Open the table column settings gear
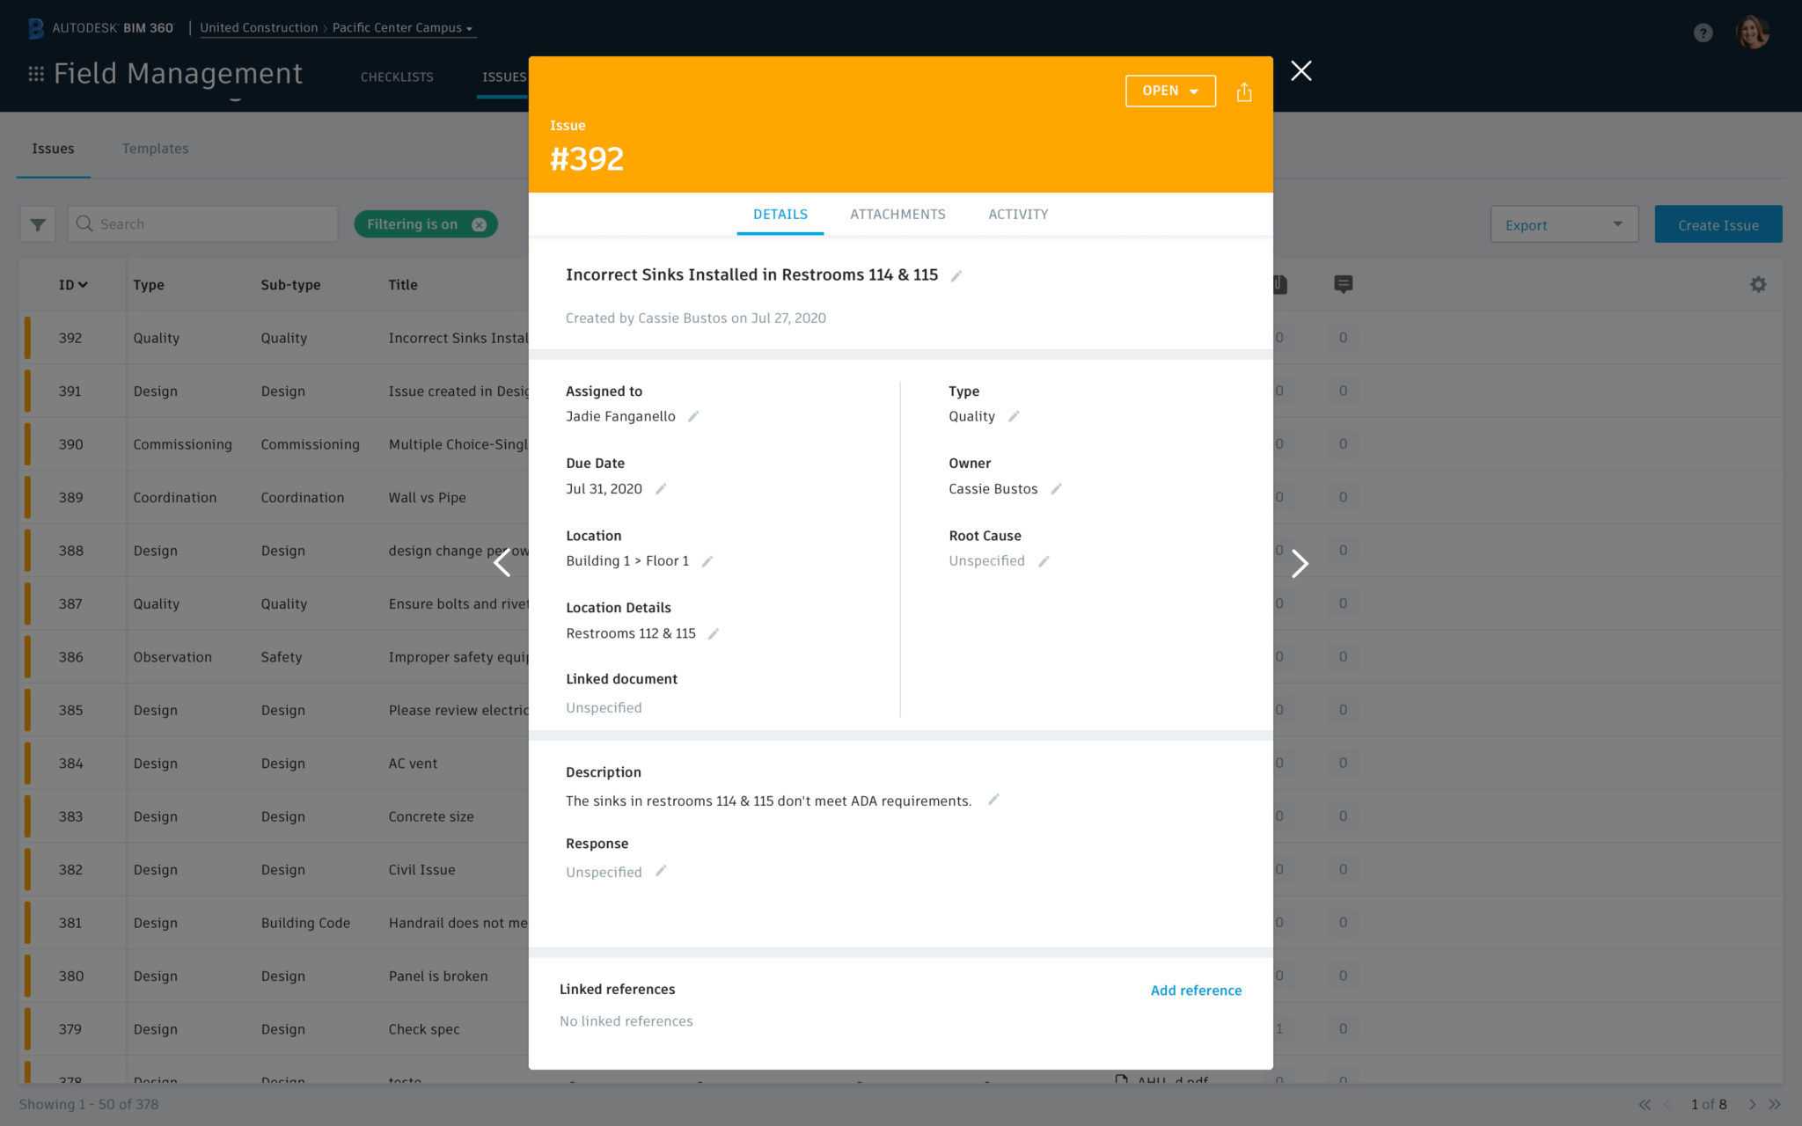 pyautogui.click(x=1758, y=284)
